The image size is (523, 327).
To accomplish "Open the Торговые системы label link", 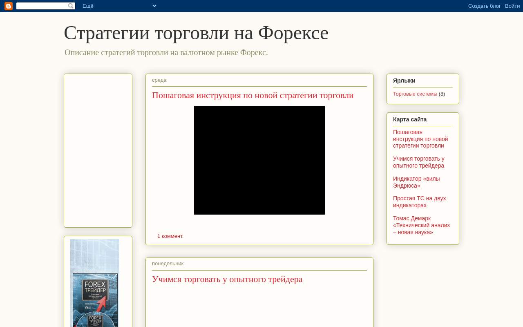I will (415, 94).
